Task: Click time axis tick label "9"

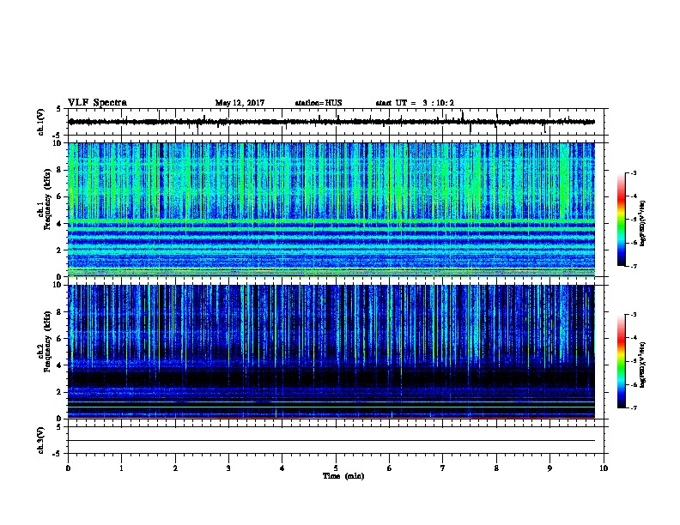Action: [x=549, y=468]
